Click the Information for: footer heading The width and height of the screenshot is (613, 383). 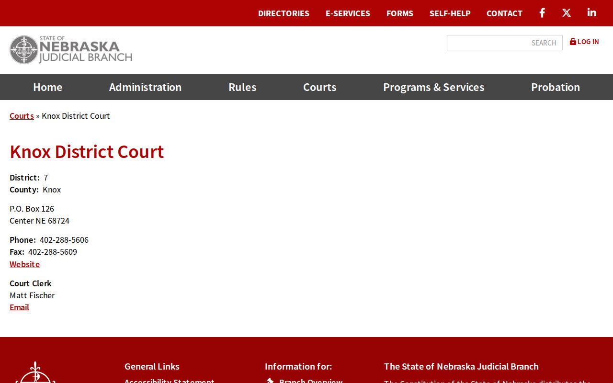tap(298, 366)
